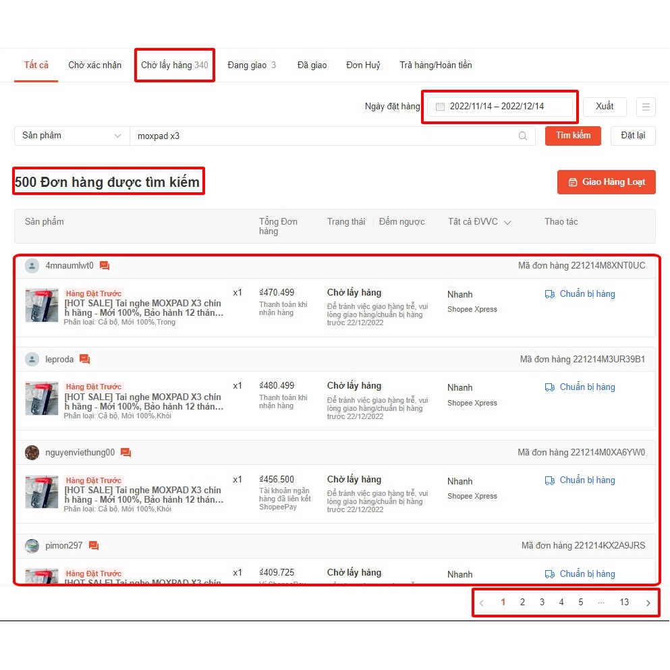
Task: Click the Trạng thái column header
Action: (x=346, y=222)
